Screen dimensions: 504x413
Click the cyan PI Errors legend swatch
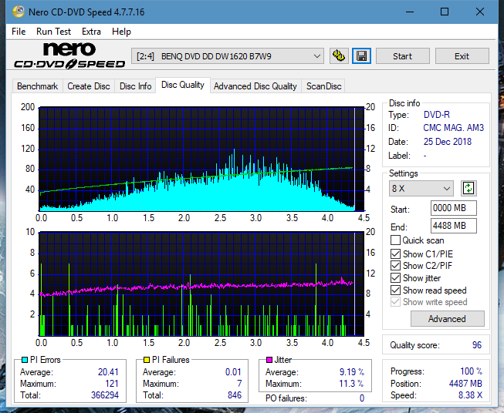point(25,360)
